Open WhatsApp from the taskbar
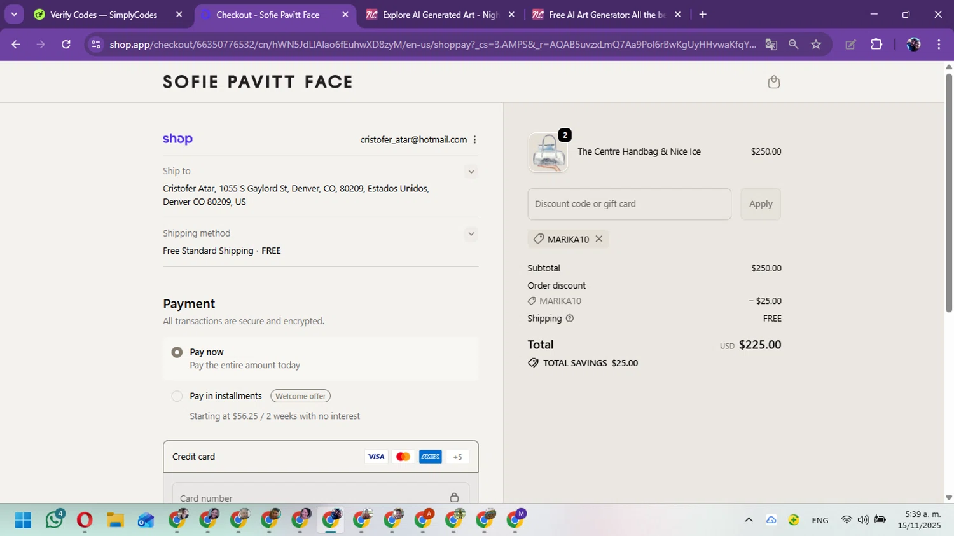Screen dimensions: 954x536 54,520
